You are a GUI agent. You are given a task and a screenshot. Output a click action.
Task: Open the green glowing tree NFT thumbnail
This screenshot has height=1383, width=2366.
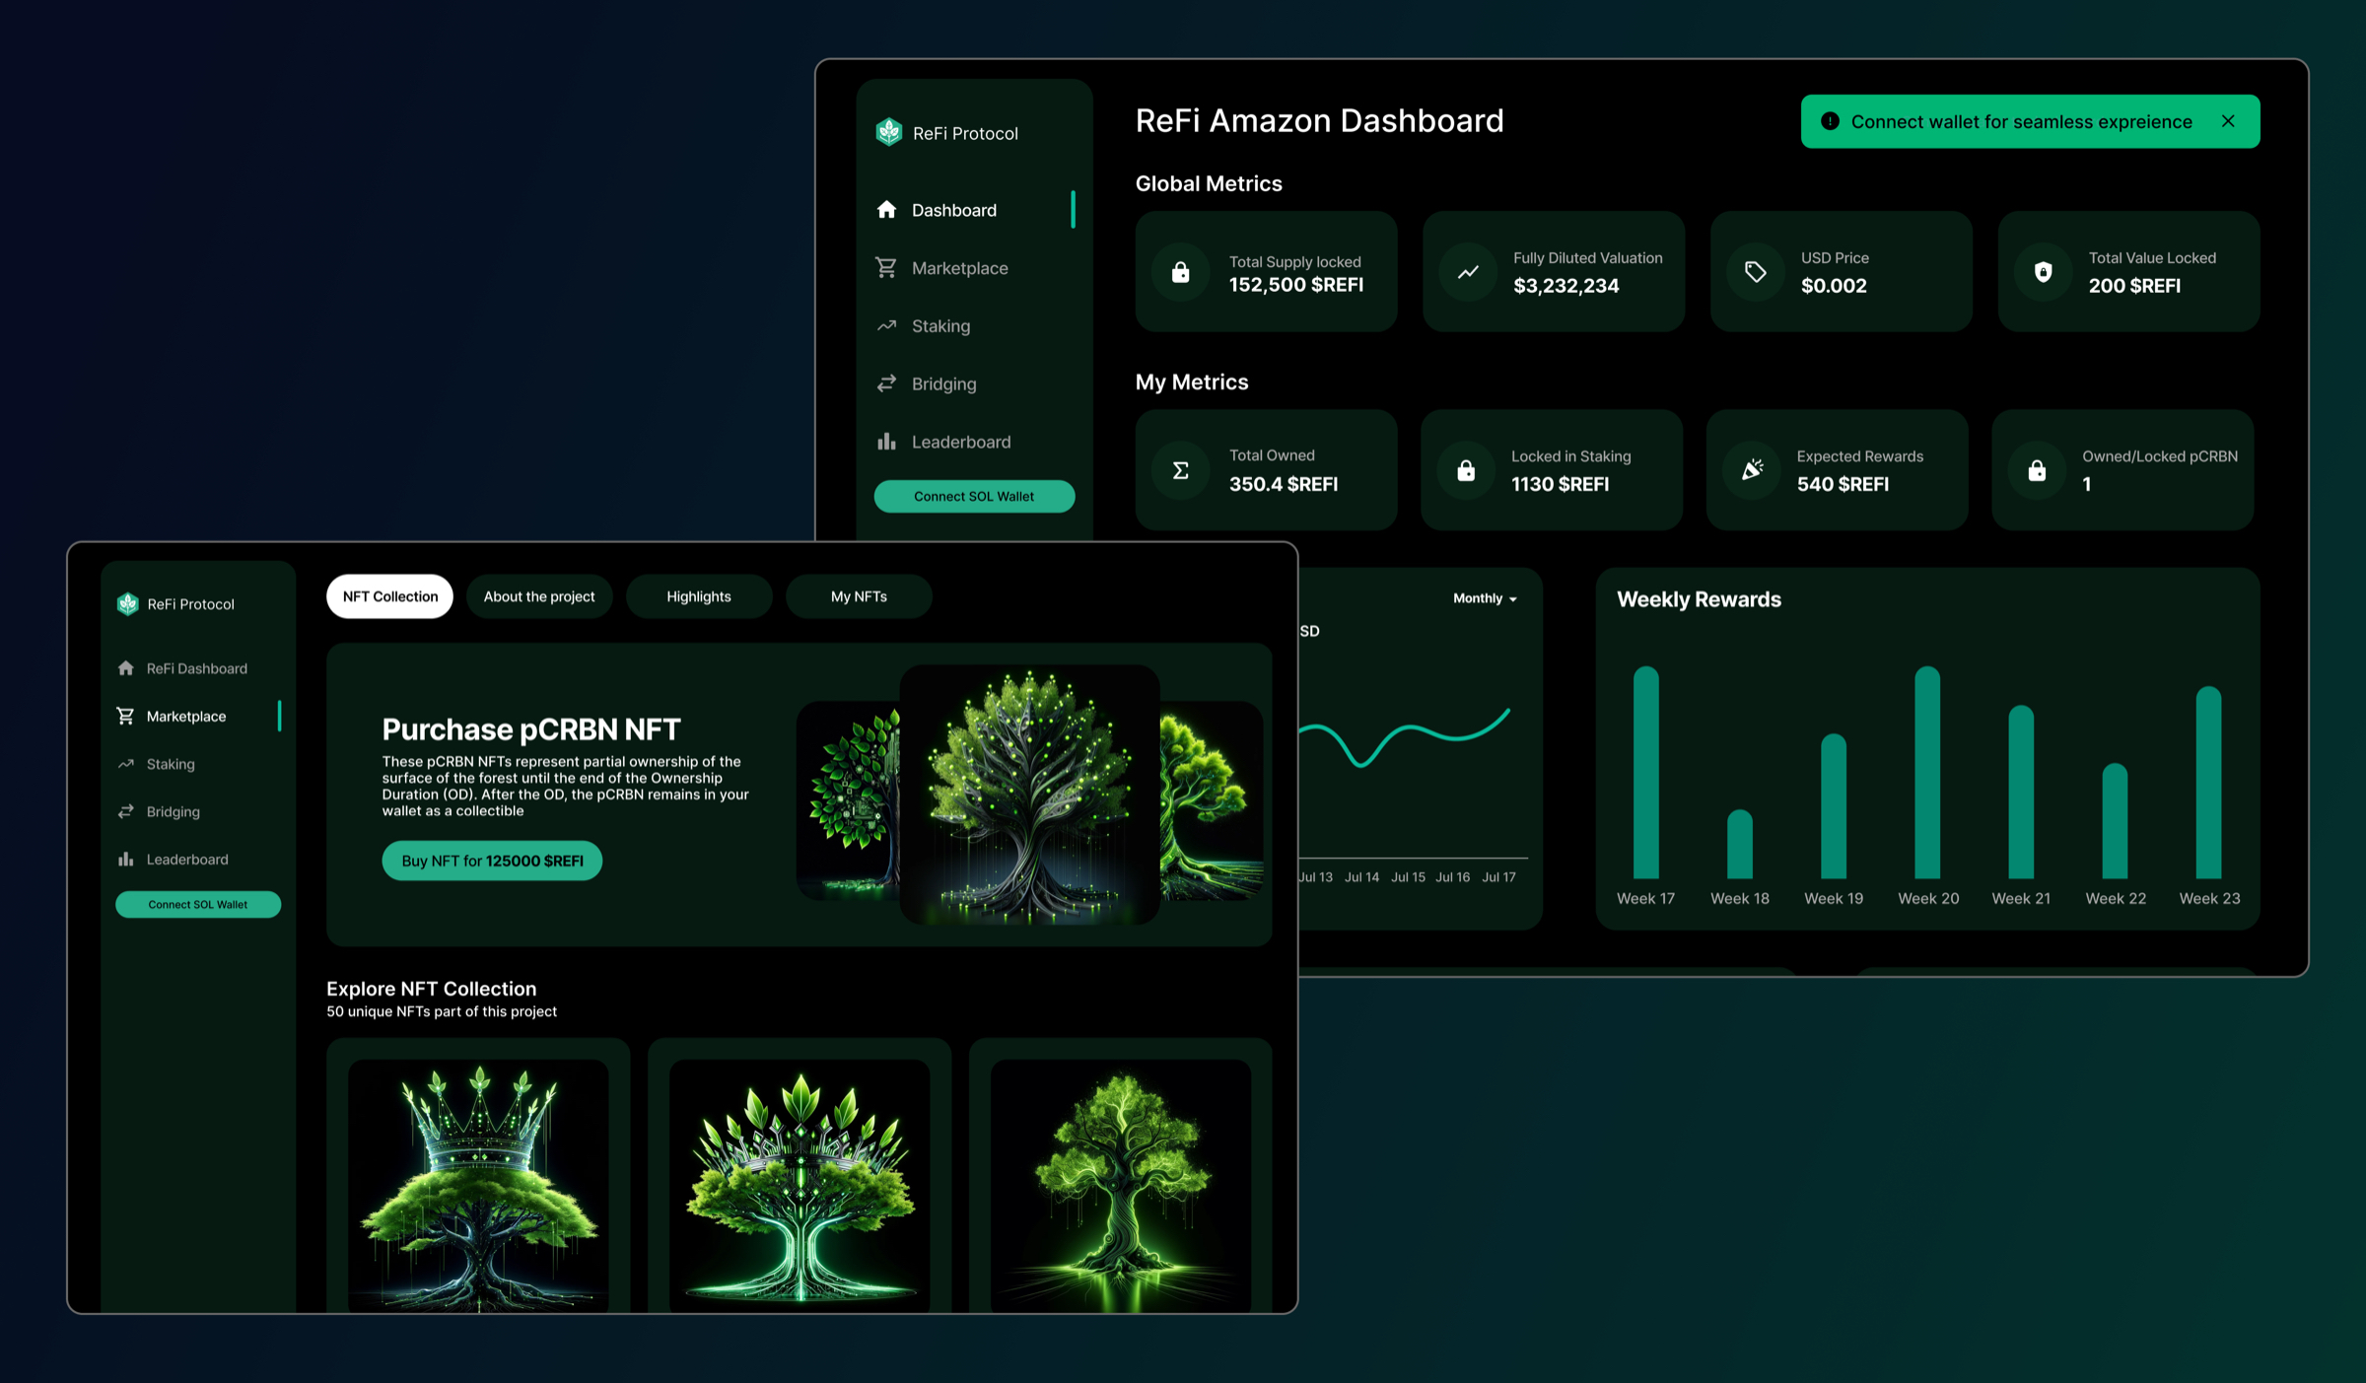(x=1121, y=1185)
